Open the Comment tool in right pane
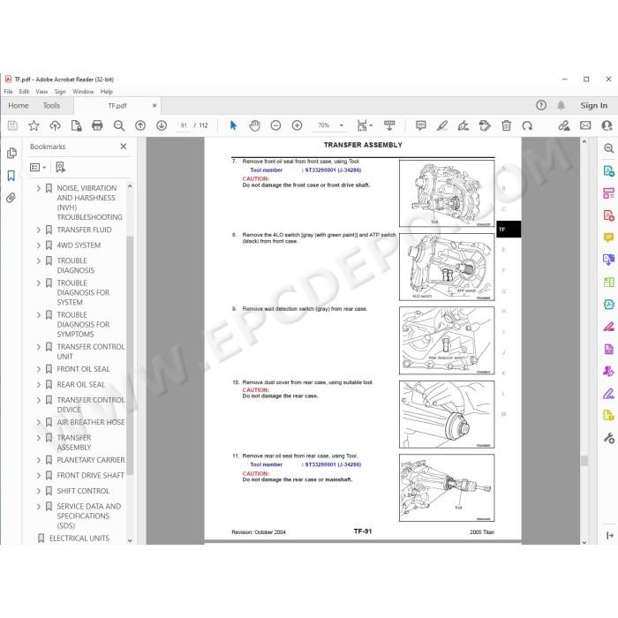This screenshot has width=618, height=618. pyautogui.click(x=608, y=237)
